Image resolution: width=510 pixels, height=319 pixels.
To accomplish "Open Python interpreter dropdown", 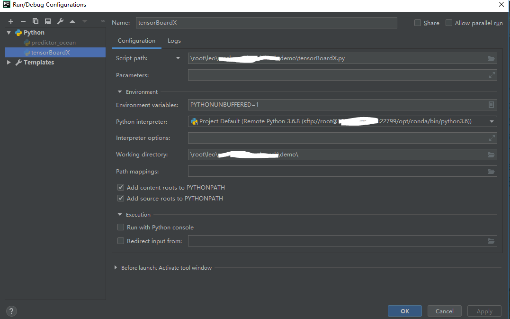I will pos(492,121).
